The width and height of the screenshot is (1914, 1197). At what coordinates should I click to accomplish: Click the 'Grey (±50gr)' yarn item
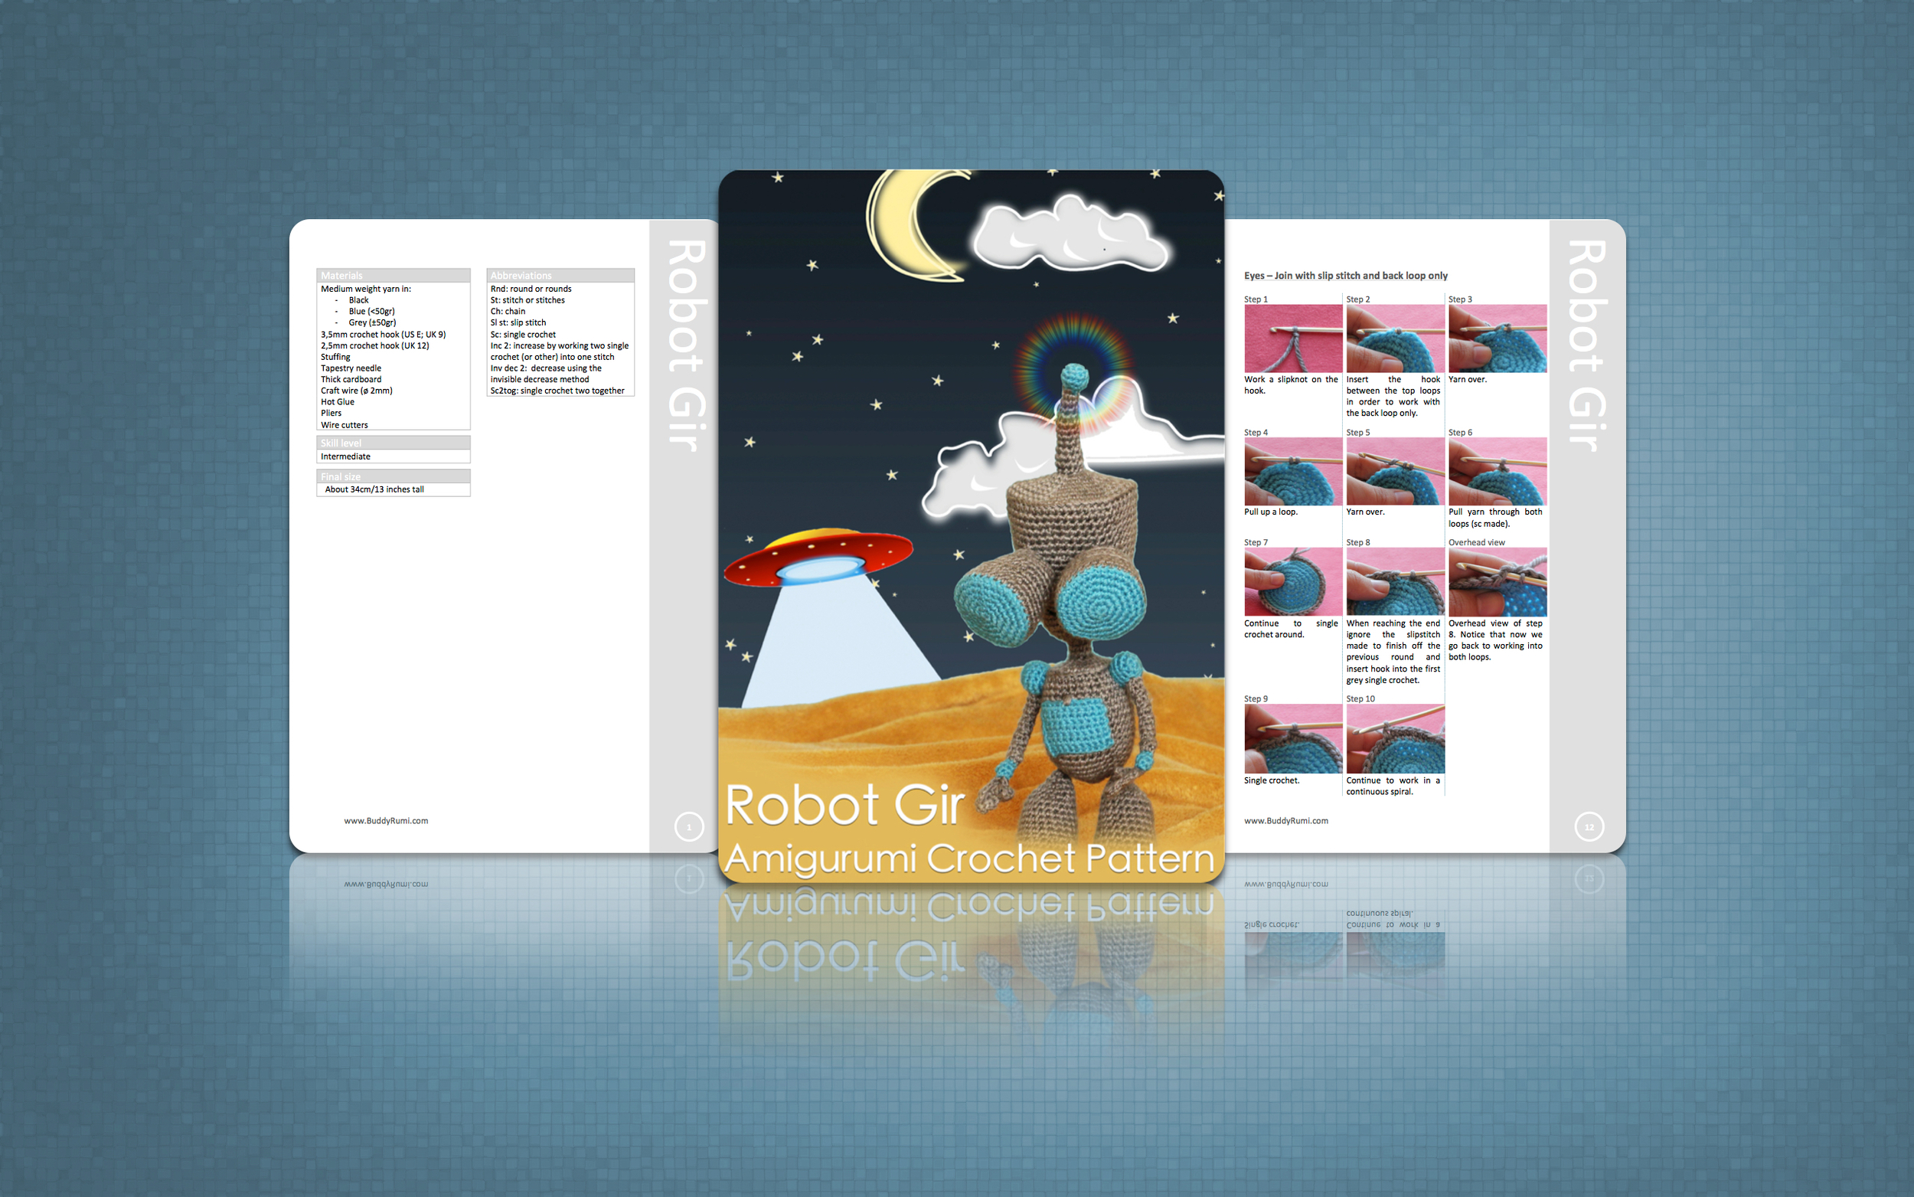(x=373, y=322)
